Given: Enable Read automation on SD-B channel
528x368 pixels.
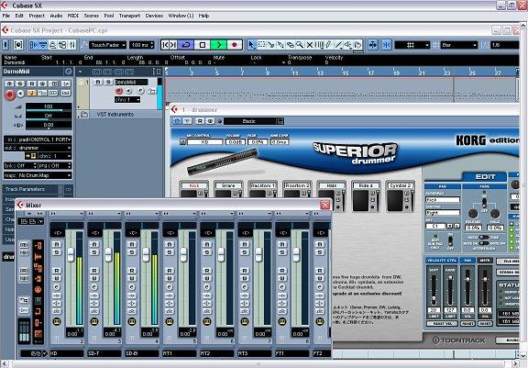Looking at the screenshot, I should tap(132, 271).
